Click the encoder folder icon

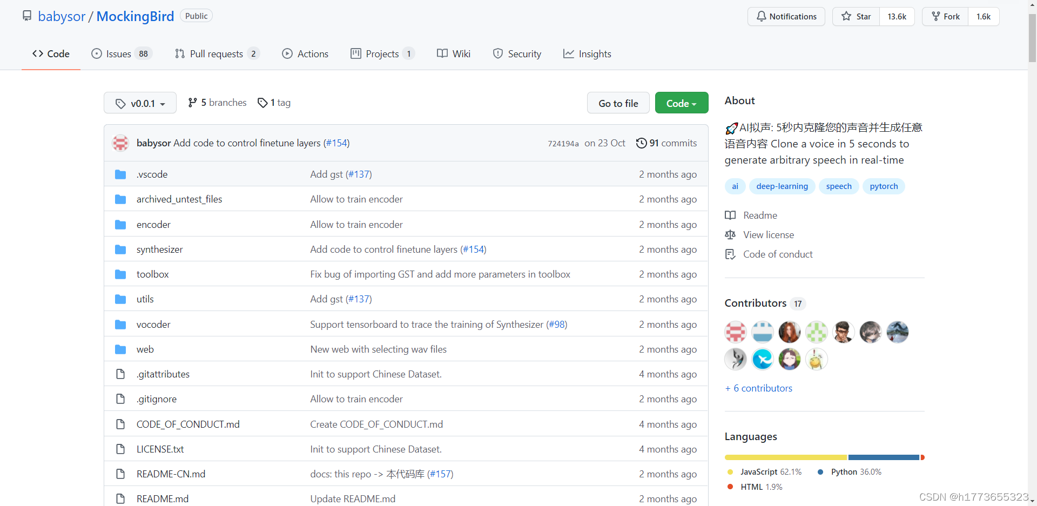120,225
